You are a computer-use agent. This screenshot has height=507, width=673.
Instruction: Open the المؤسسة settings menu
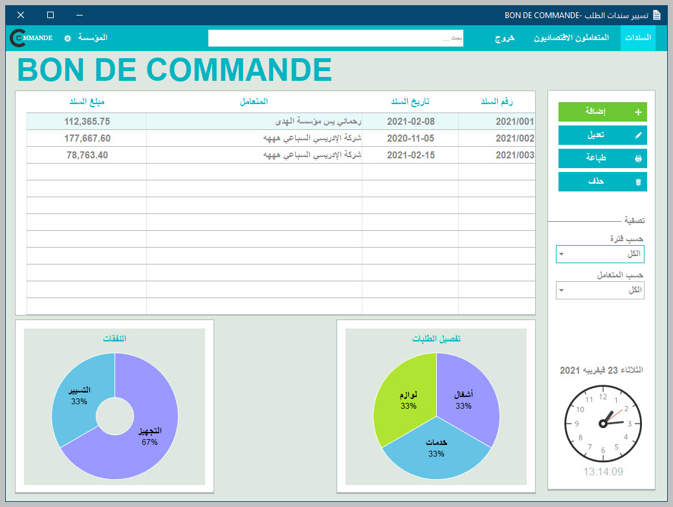point(93,38)
